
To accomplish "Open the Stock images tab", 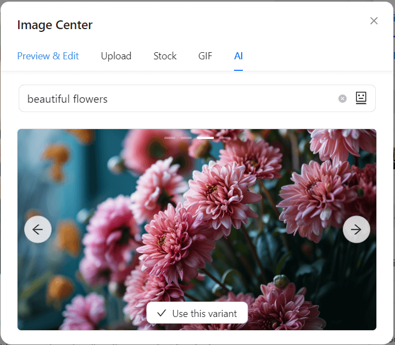I will (x=165, y=56).
